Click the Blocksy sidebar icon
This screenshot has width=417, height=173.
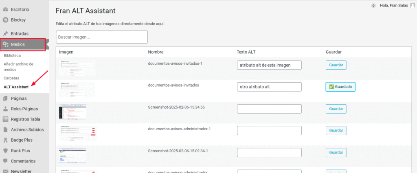click(x=5, y=20)
